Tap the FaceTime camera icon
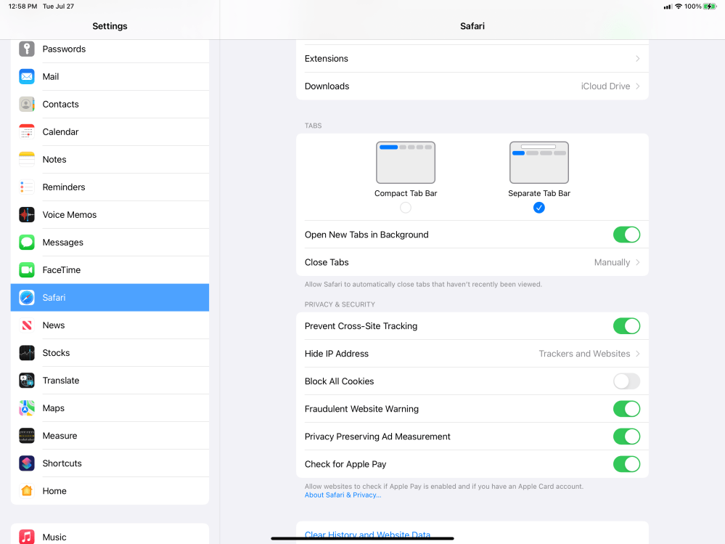Screen dimensions: 725x544 pyautogui.click(x=27, y=270)
